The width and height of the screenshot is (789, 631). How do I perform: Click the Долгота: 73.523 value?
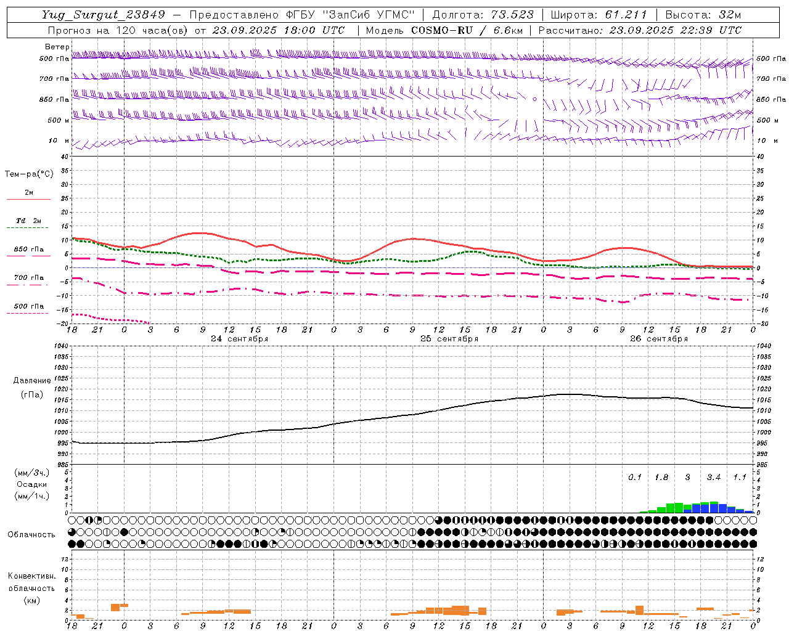point(483,15)
